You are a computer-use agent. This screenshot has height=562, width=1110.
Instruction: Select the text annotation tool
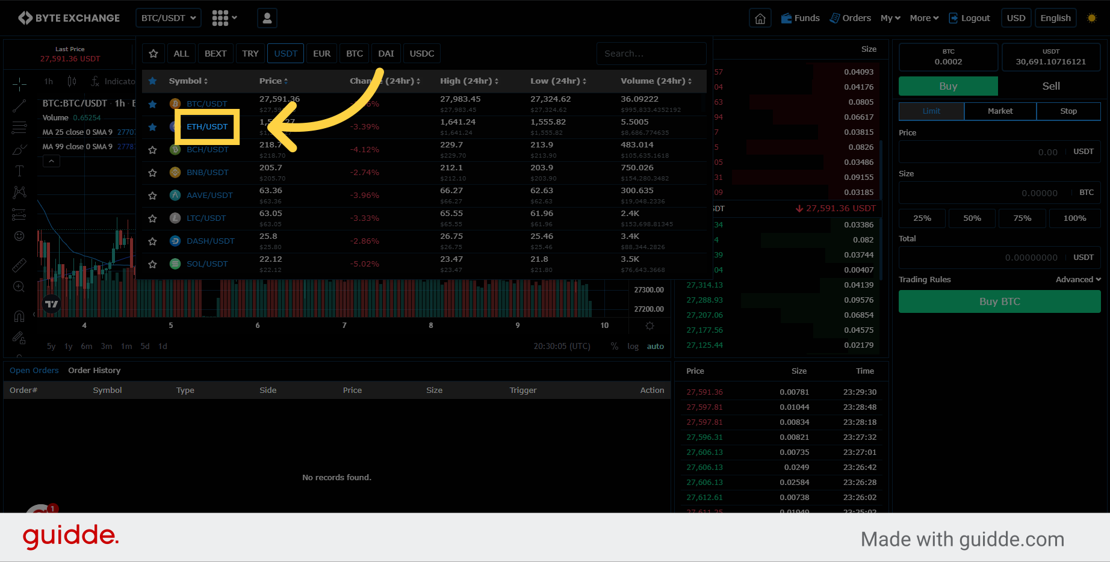pyautogui.click(x=19, y=171)
